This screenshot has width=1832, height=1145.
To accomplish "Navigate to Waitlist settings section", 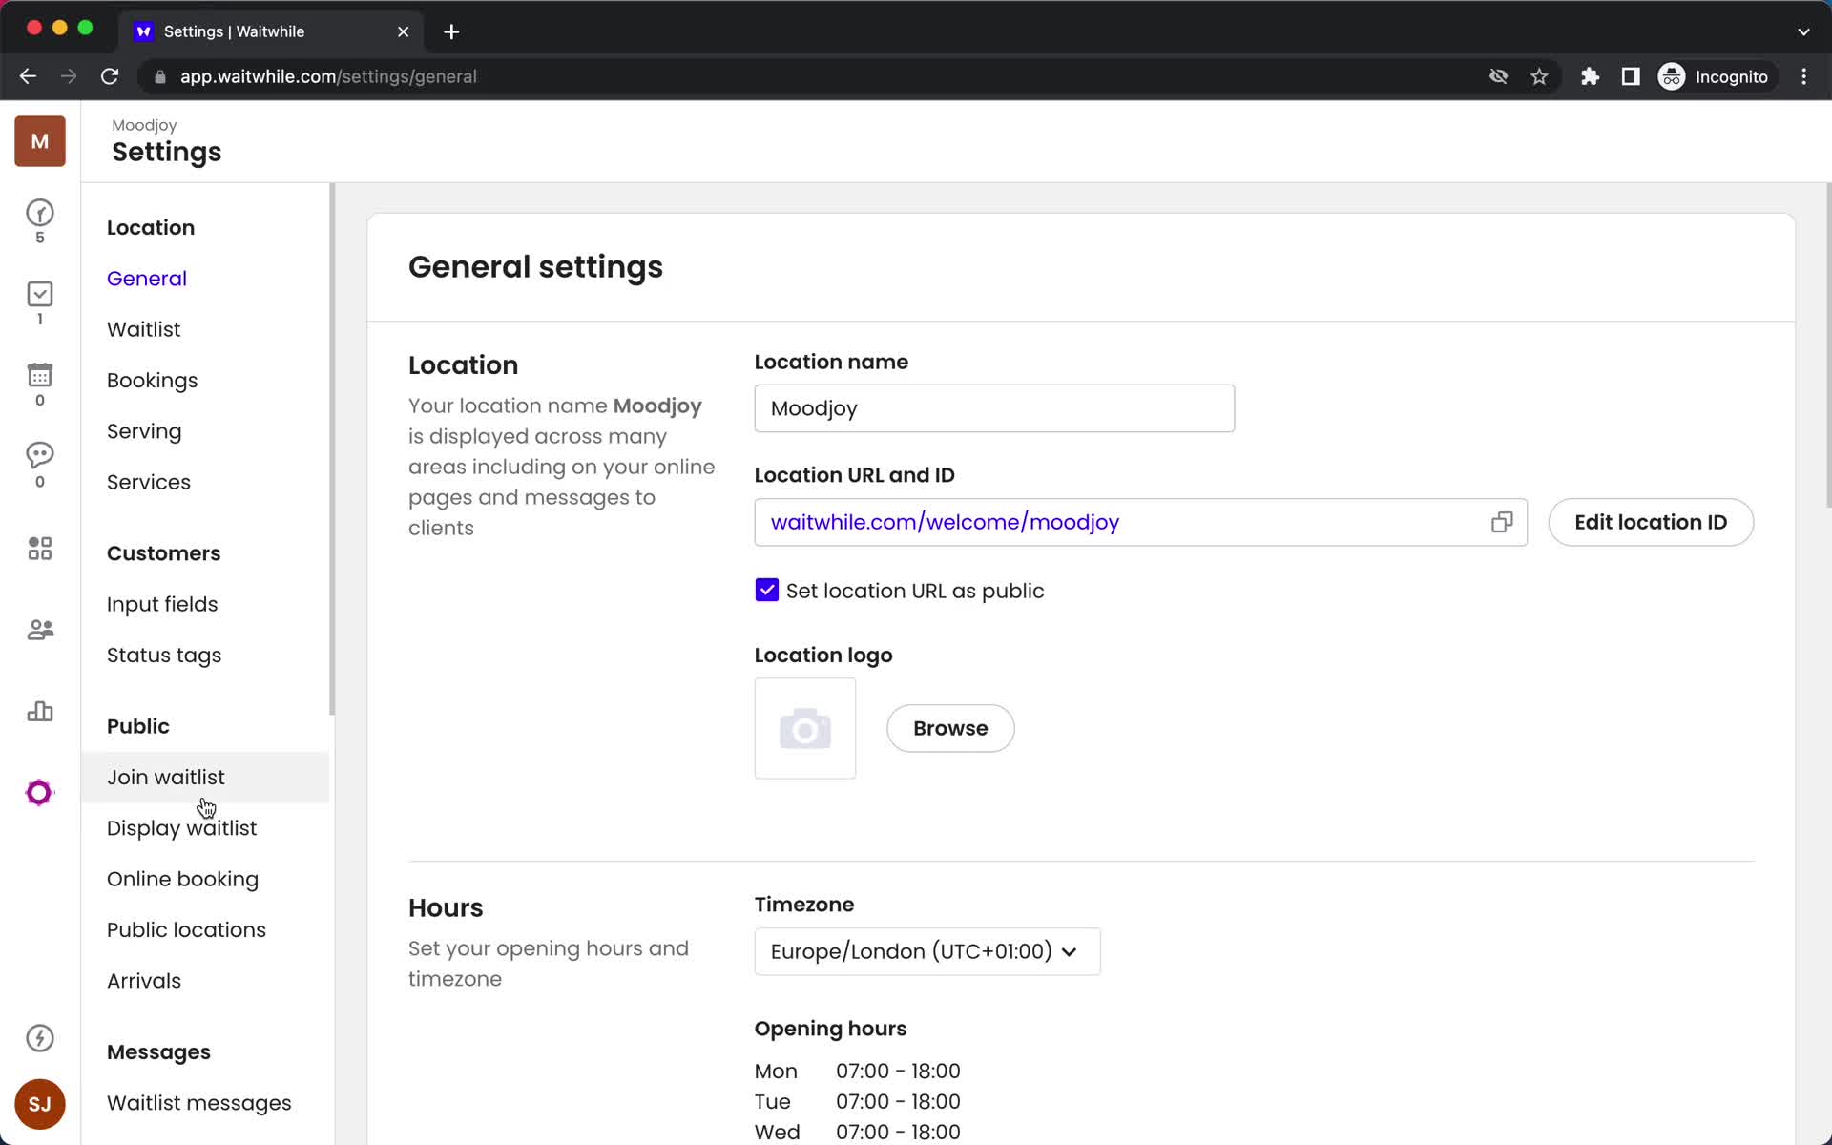I will [142, 328].
